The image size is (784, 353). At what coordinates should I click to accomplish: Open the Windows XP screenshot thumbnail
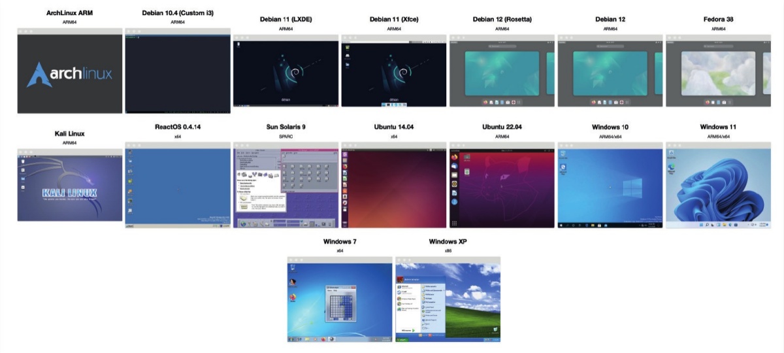[x=448, y=299]
